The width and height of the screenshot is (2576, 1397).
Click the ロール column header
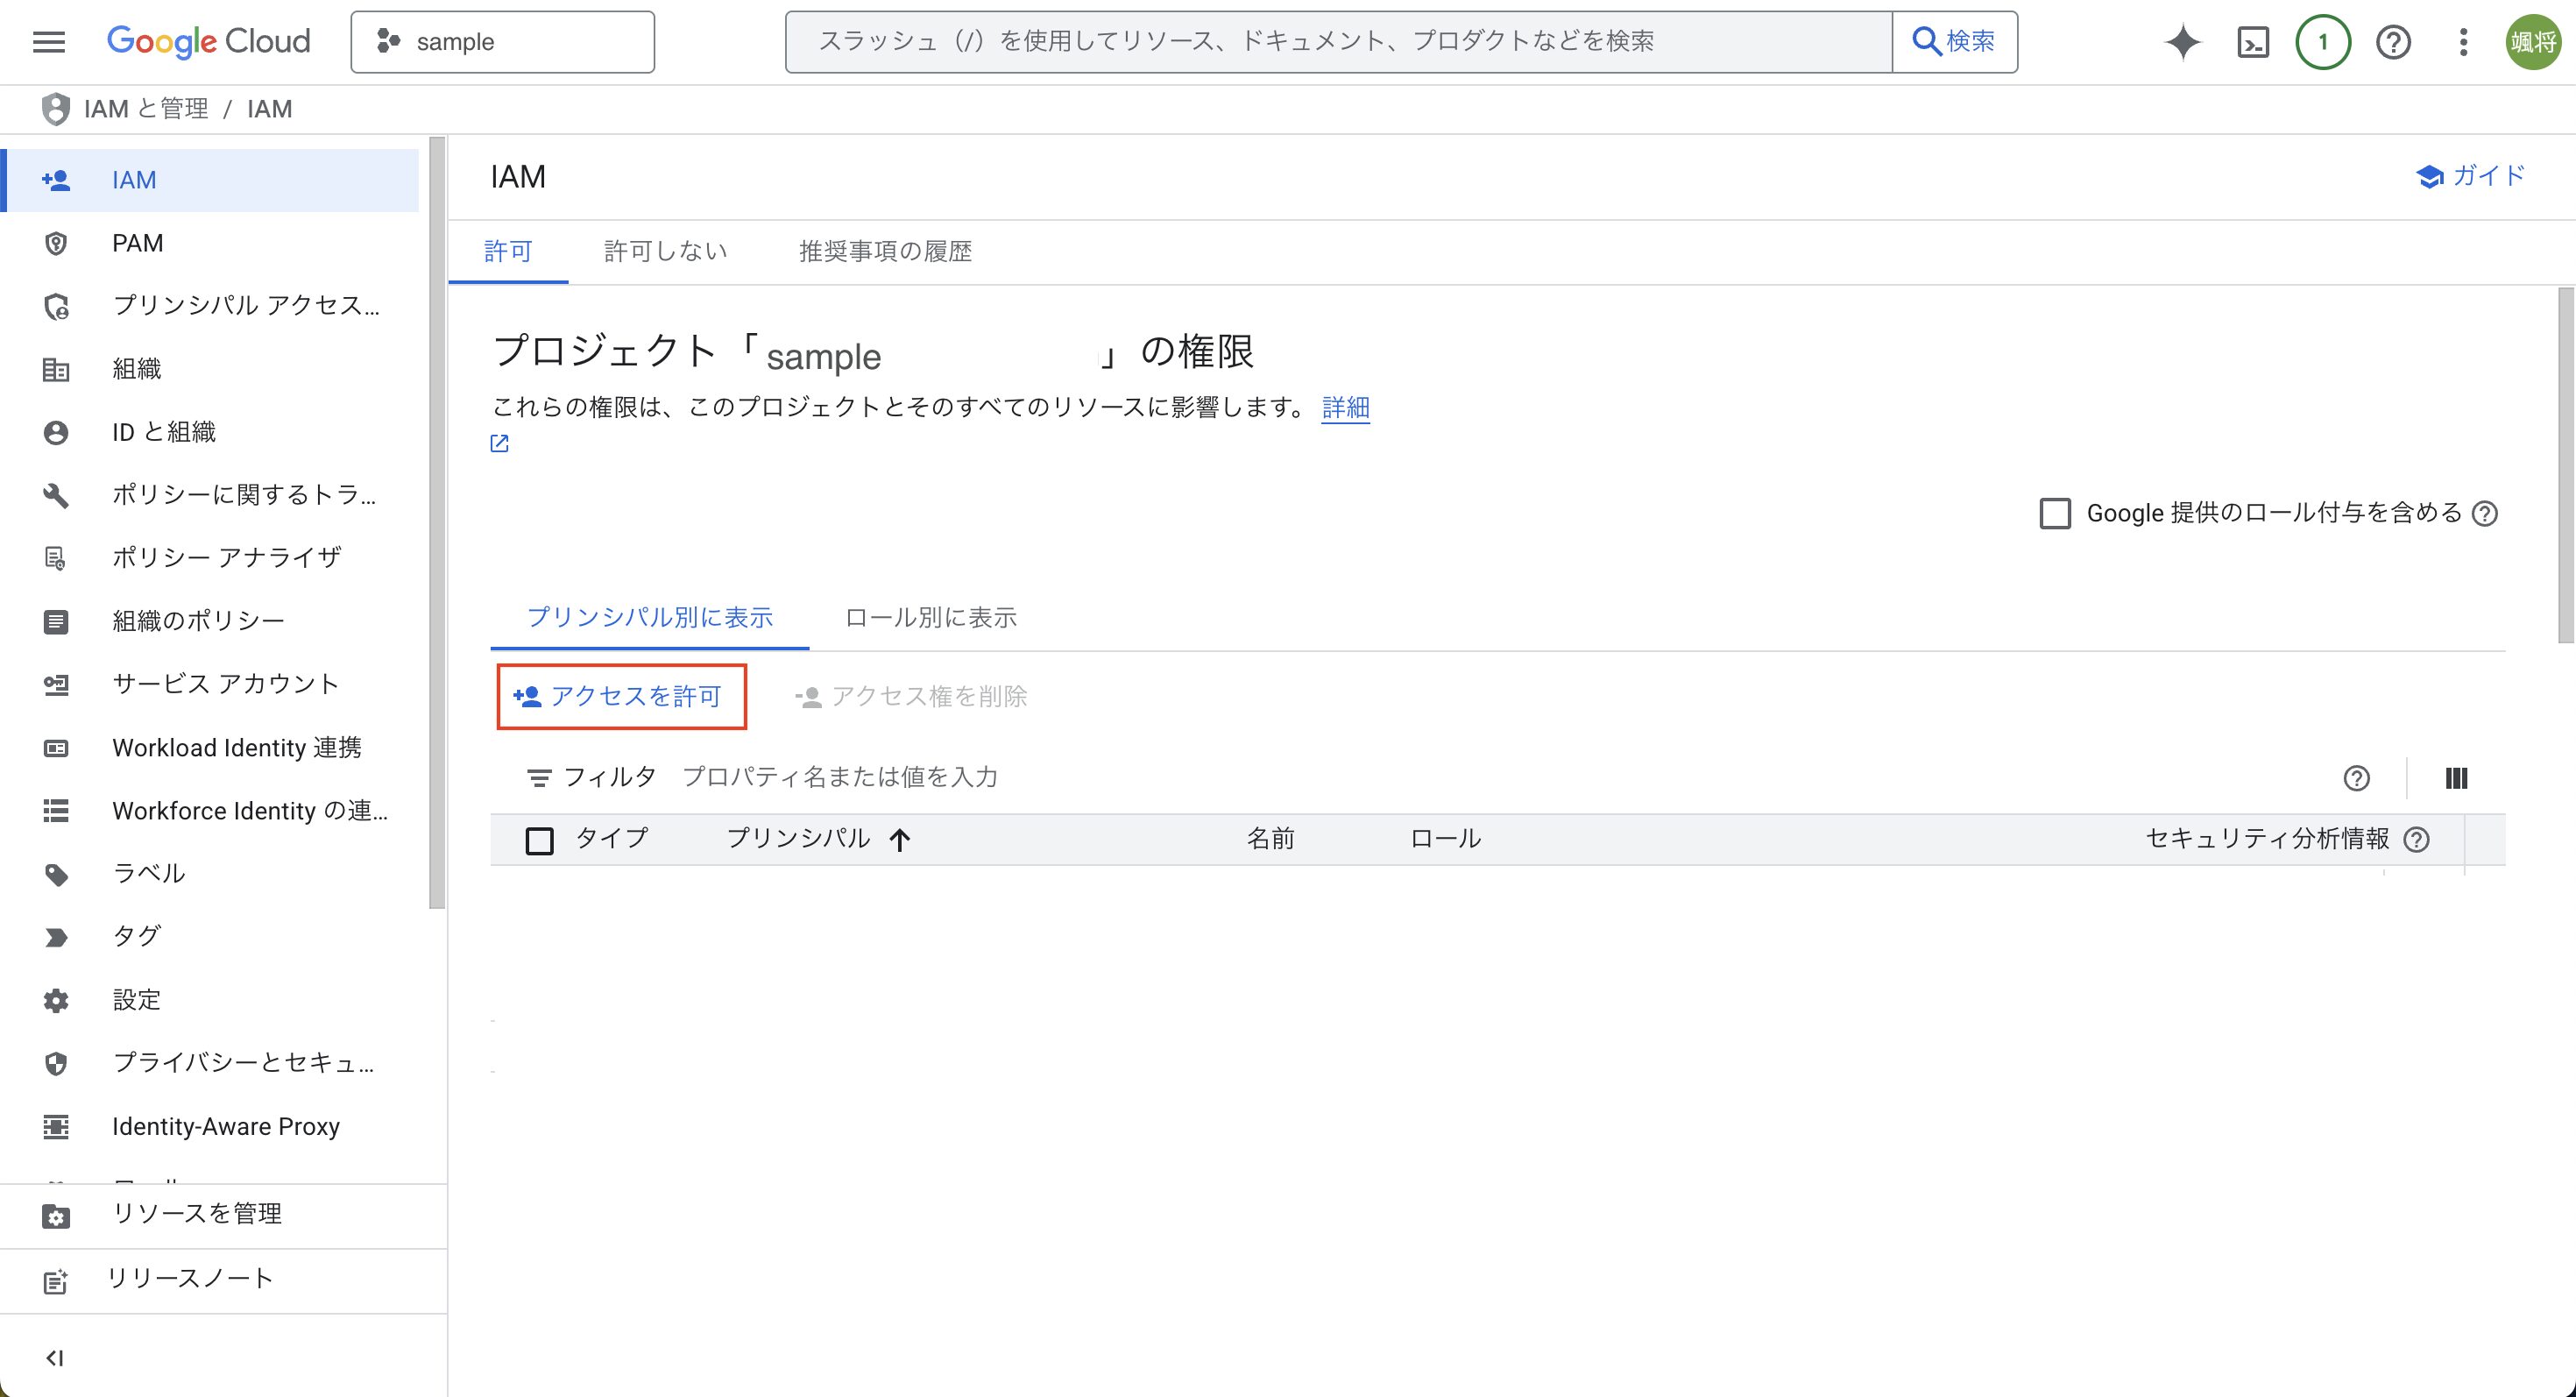coord(1446,839)
